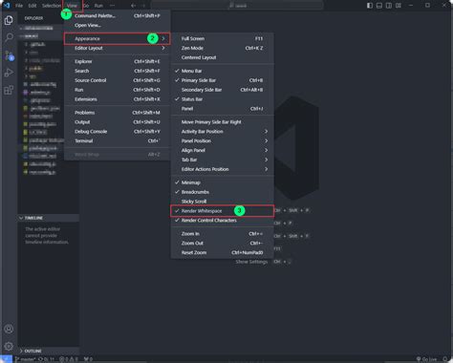Expand the Outline section
Screen dimensions: 453x363
pos(48,351)
